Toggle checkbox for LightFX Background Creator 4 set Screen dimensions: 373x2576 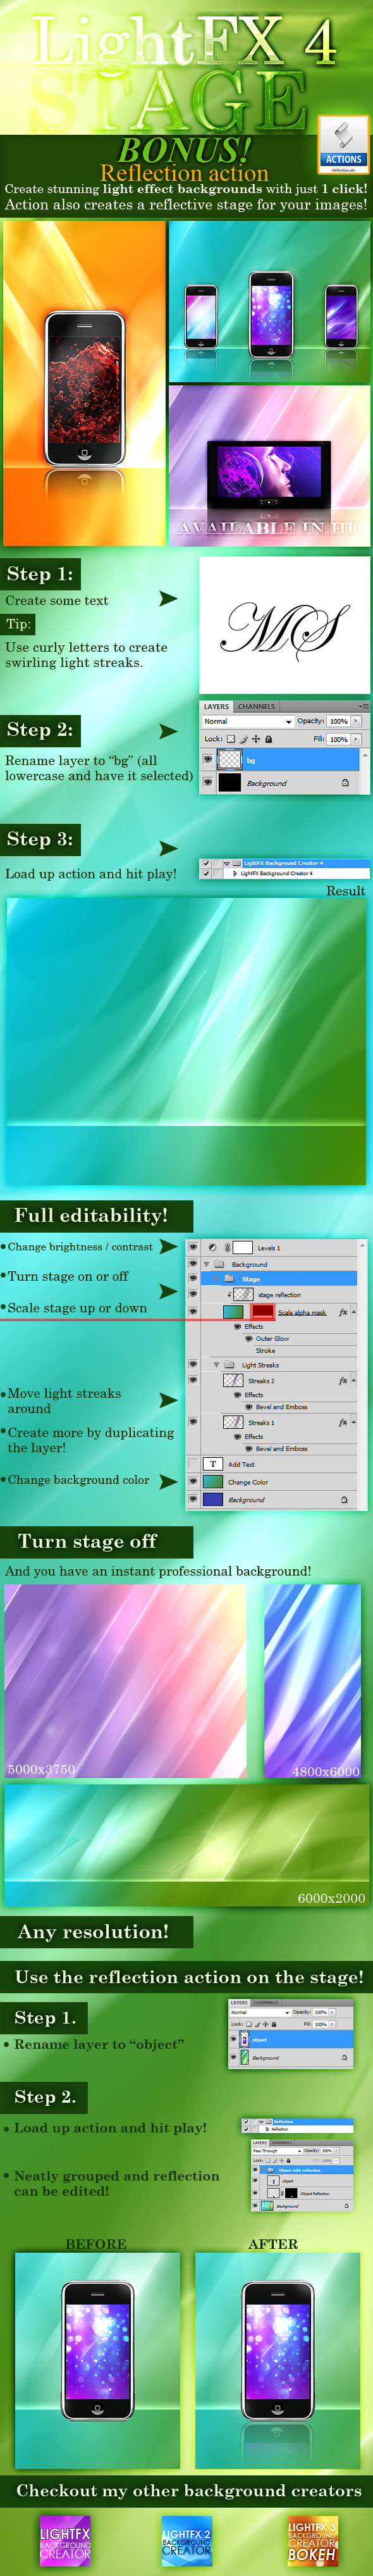click(x=205, y=863)
